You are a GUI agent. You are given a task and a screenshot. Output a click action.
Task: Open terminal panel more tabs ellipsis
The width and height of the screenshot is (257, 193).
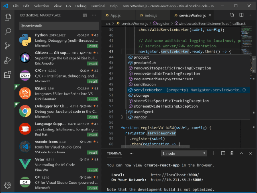coord(131,153)
